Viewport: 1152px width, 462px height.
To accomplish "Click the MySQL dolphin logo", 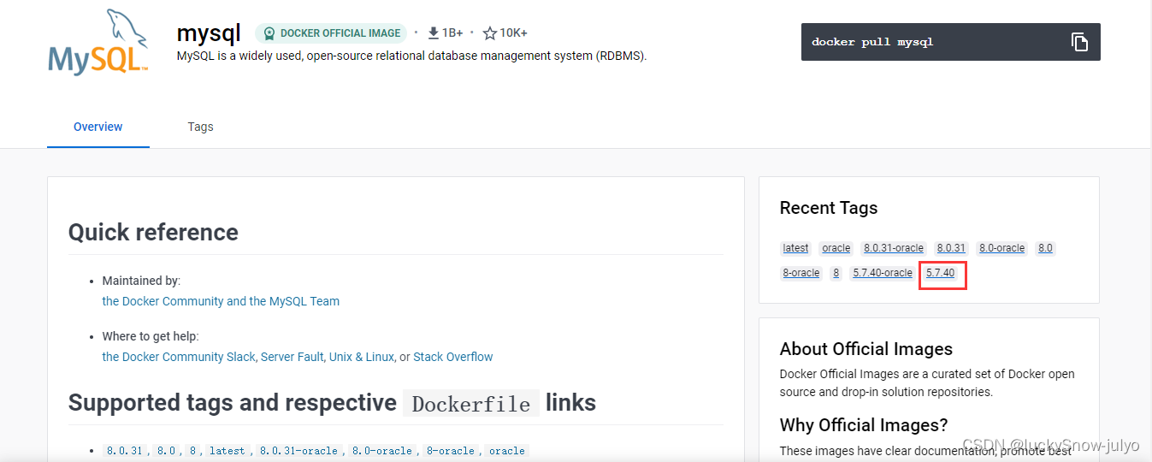I will (x=98, y=42).
